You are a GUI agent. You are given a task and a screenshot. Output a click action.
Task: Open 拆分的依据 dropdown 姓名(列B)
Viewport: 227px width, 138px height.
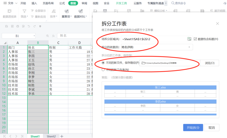pyautogui.click(x=157, y=47)
